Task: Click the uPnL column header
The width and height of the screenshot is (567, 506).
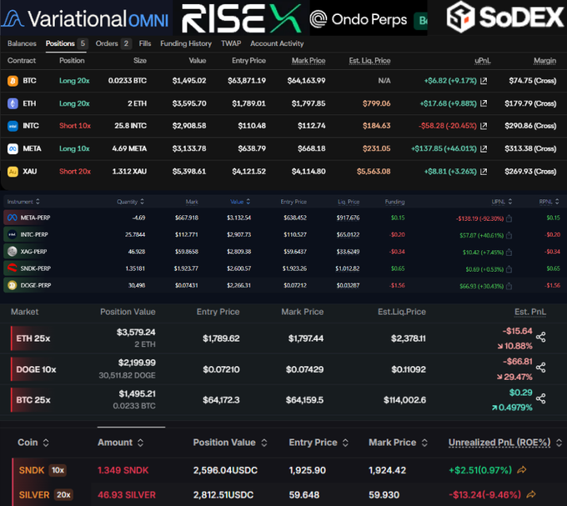Action: coord(483,61)
